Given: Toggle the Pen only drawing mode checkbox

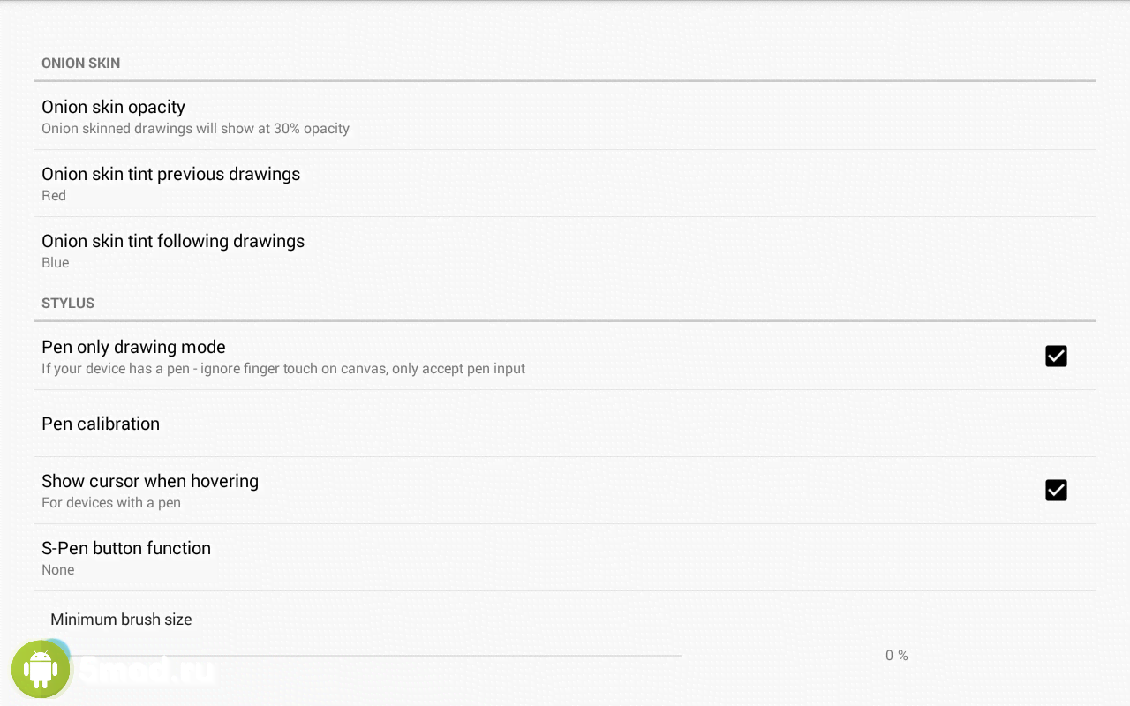Looking at the screenshot, I should (1056, 356).
